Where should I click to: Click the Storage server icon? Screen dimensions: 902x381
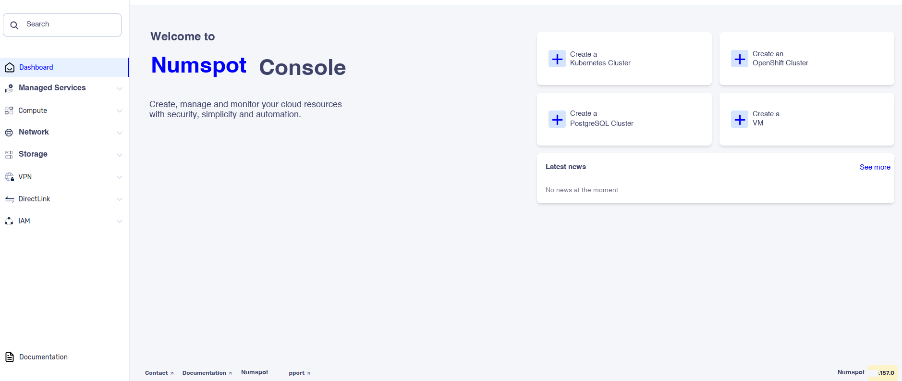9,155
